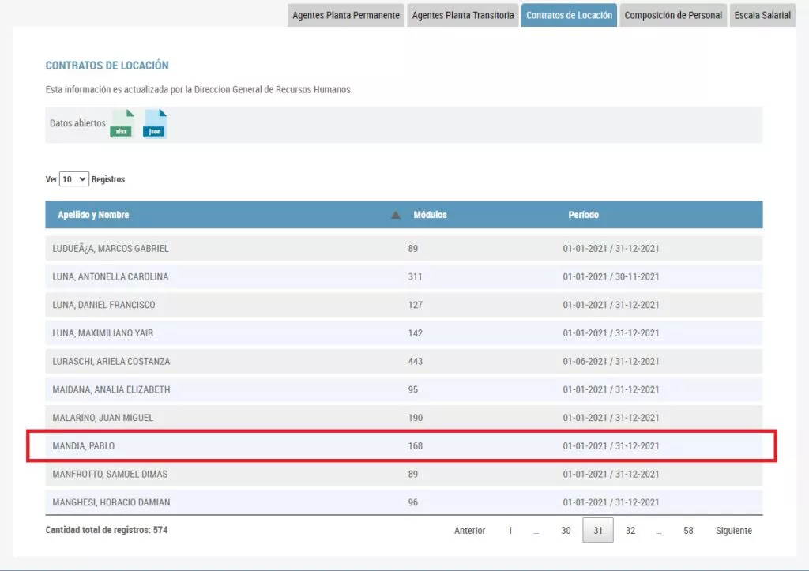The width and height of the screenshot is (809, 571).
Task: Open the records per page dropdown
Action: click(x=74, y=179)
